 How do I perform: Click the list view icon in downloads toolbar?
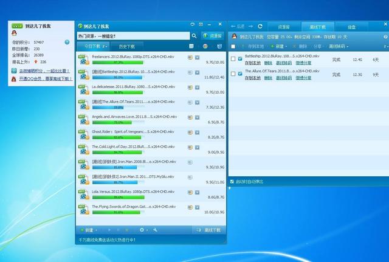pyautogui.click(x=191, y=46)
